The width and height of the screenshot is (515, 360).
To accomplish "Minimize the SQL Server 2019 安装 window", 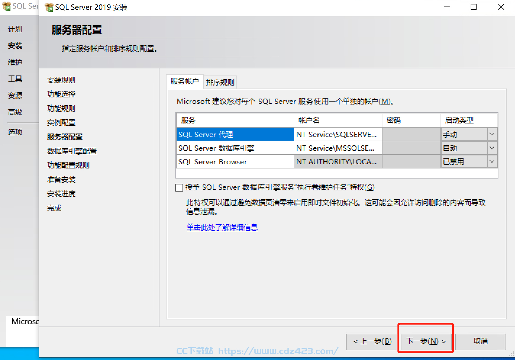I will (x=447, y=7).
